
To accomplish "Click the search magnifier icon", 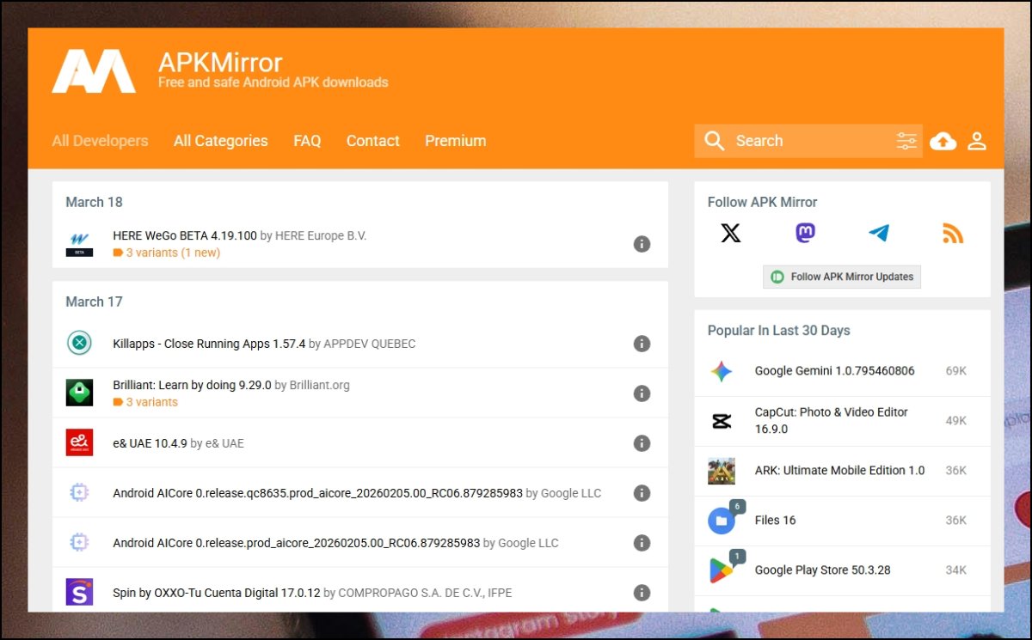I will (x=714, y=141).
